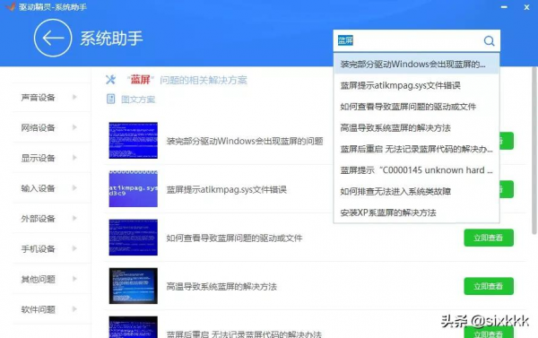The height and width of the screenshot is (338, 538).
Task: Open 外部设备 category in sidebar
Action: click(51, 218)
